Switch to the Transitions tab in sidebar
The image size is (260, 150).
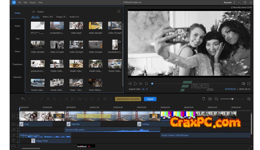pyautogui.click(x=17, y=64)
